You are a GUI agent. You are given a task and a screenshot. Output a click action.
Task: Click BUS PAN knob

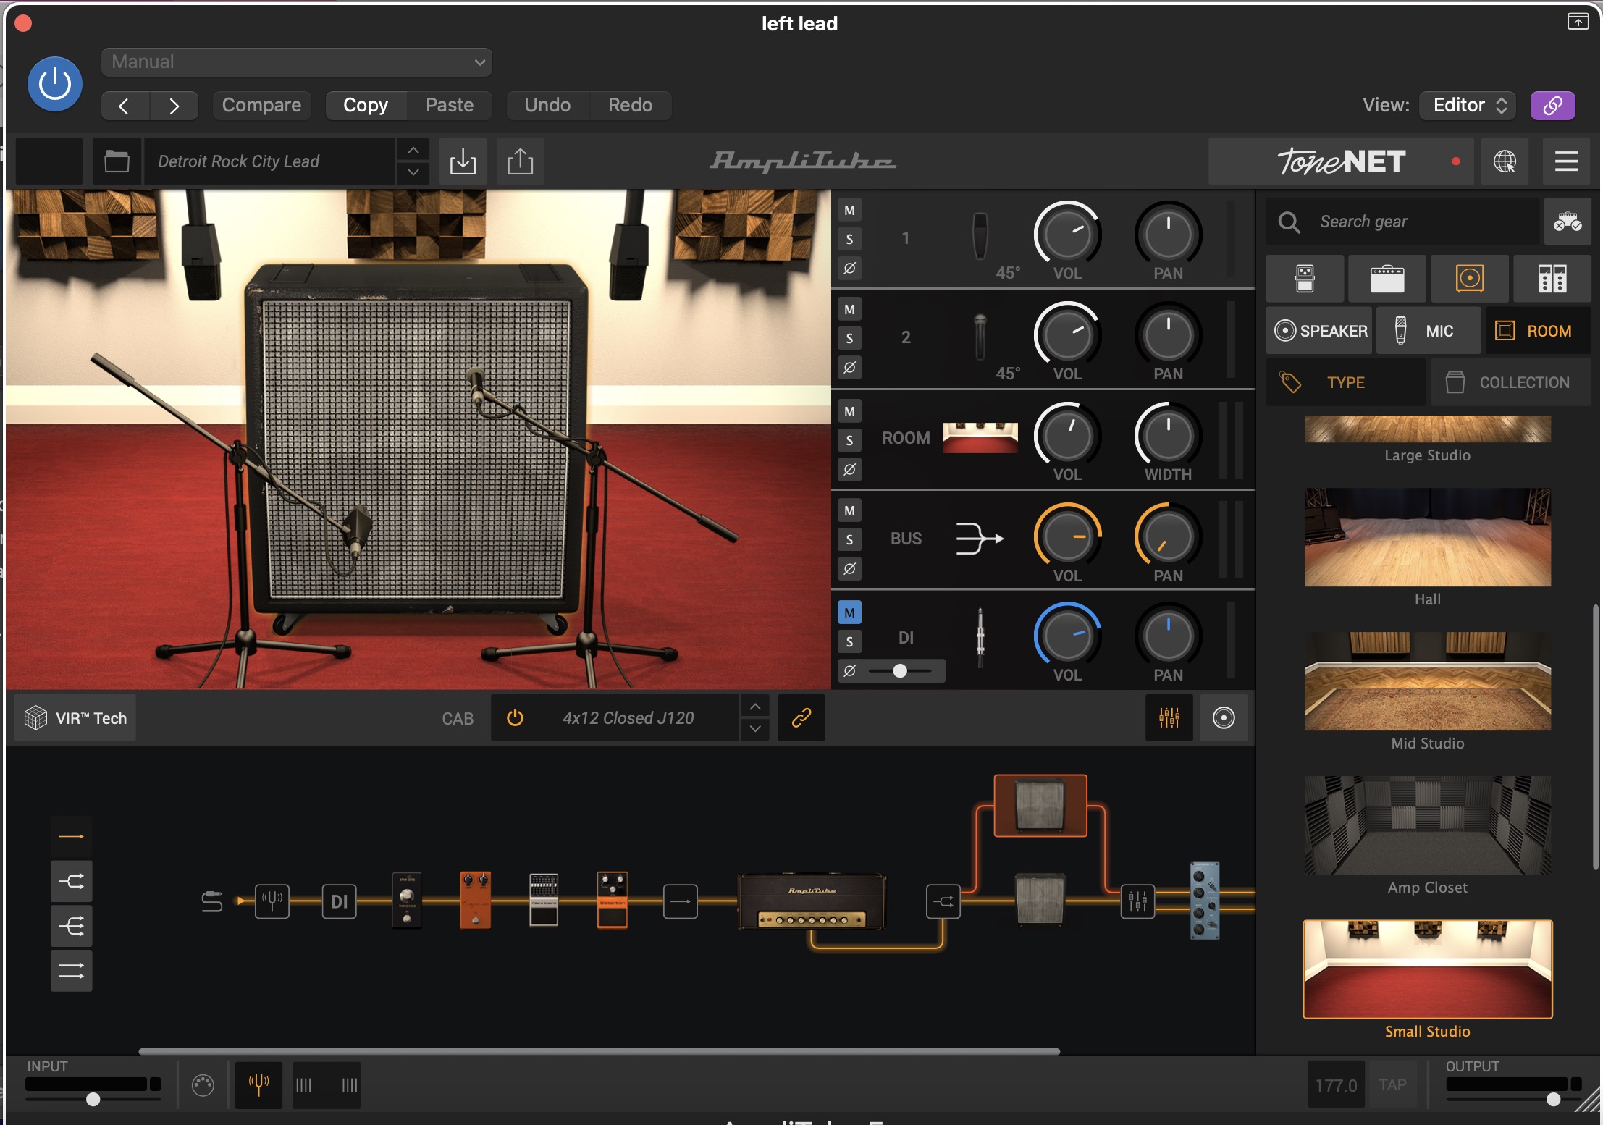click(x=1168, y=536)
